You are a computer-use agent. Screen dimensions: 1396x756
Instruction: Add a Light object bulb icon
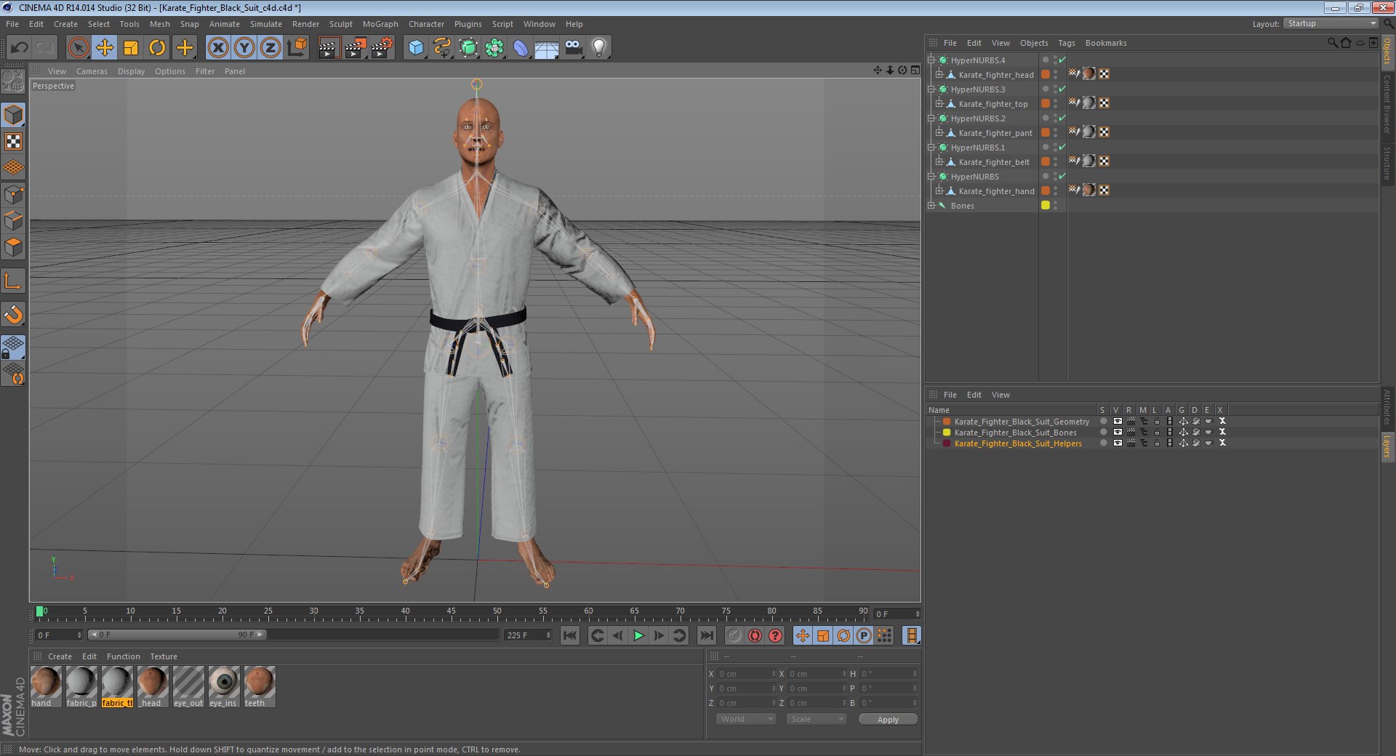(599, 48)
